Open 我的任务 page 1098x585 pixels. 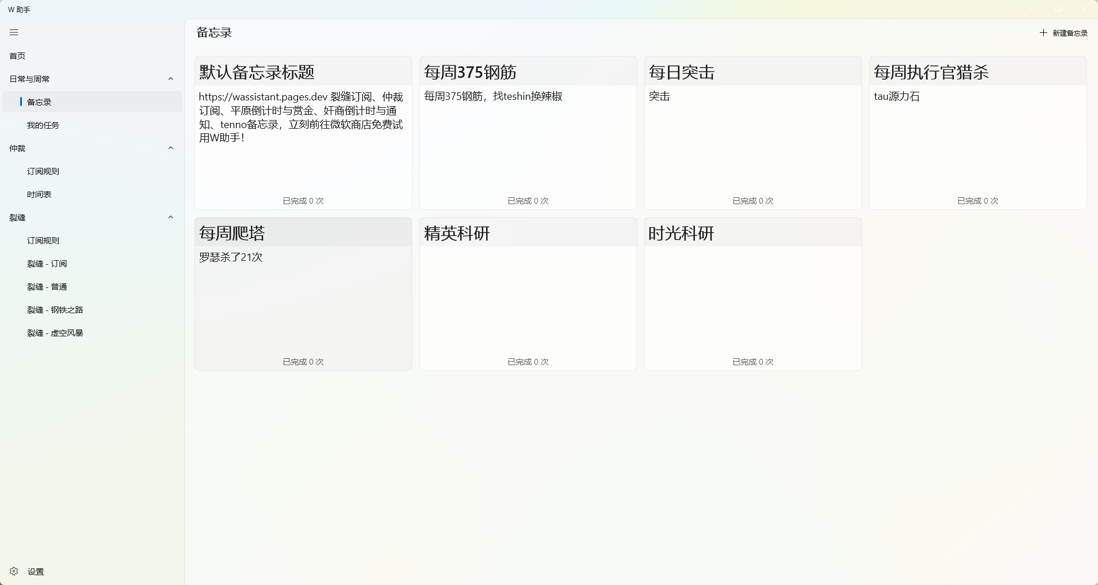[x=43, y=125]
